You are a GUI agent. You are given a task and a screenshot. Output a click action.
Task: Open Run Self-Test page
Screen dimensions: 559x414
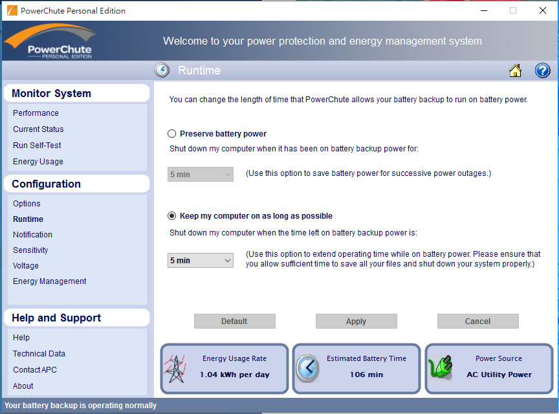click(x=37, y=145)
